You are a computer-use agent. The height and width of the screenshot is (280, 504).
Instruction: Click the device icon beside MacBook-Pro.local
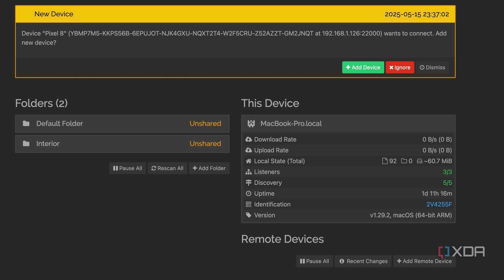[x=251, y=123]
